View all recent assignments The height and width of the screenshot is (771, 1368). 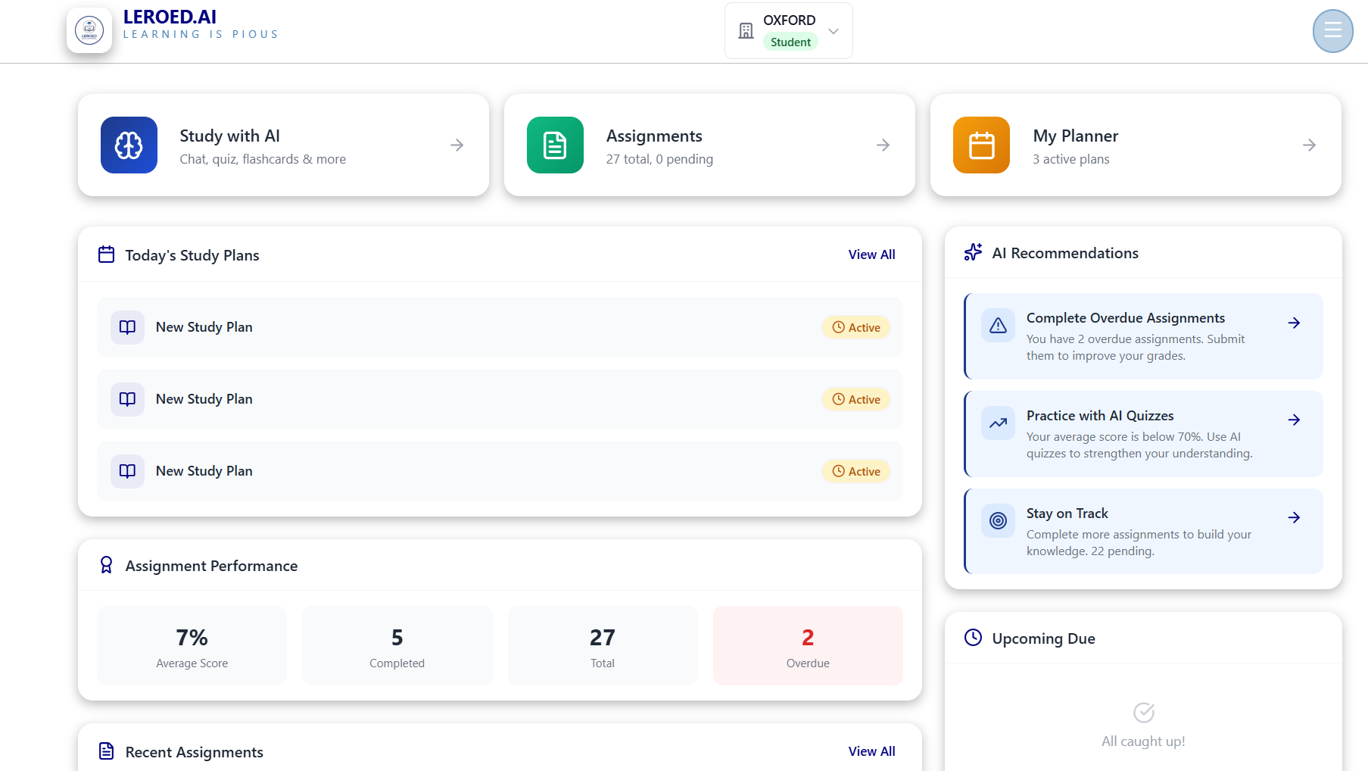(871, 751)
